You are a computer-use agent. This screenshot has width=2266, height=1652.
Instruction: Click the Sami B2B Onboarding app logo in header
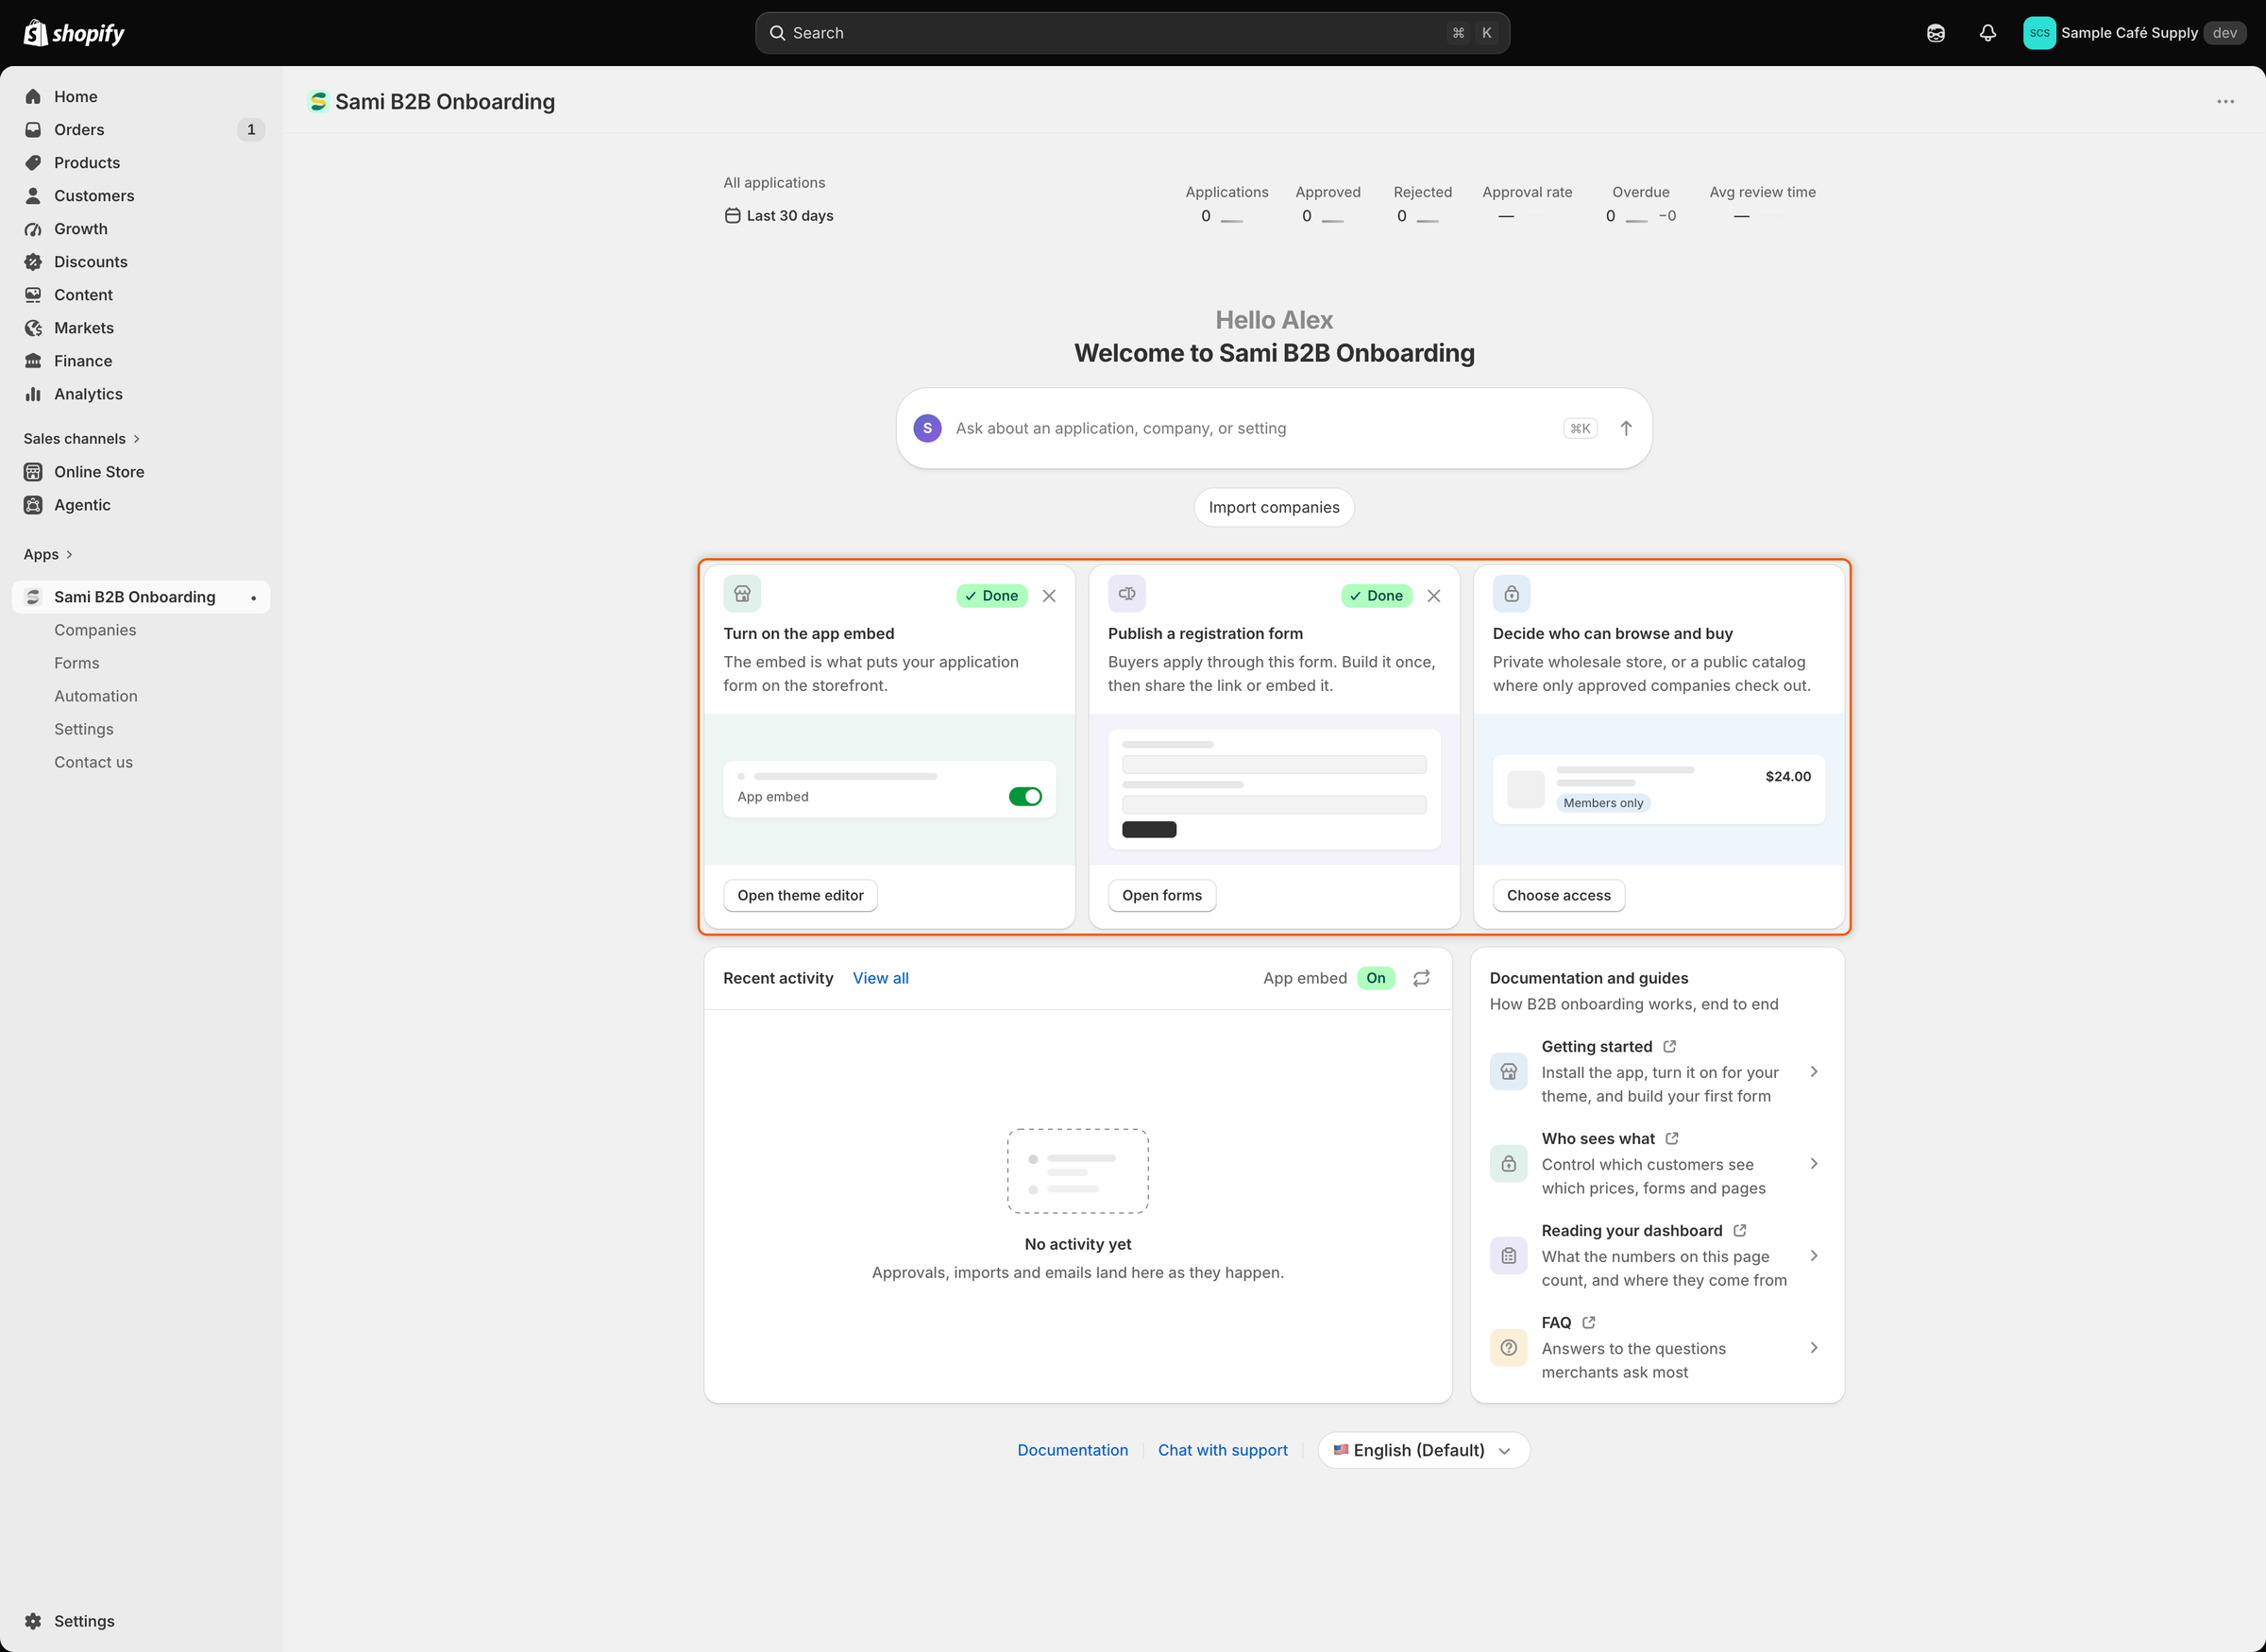pos(318,102)
